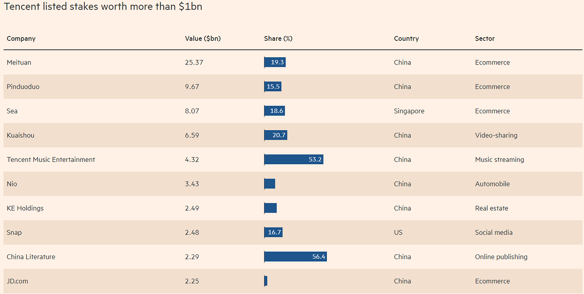This screenshot has height=294, width=584.
Task: Click Video-sharing sector text
Action: click(496, 135)
